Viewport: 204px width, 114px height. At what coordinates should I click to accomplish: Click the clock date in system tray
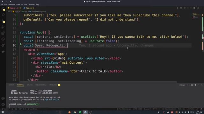click(198, 112)
